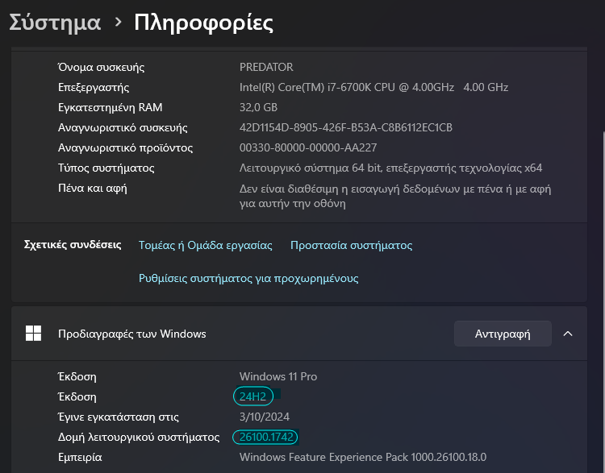The image size is (605, 473).
Task: Click the product ID 00330-80000-00000-AA227
Action: tap(308, 147)
